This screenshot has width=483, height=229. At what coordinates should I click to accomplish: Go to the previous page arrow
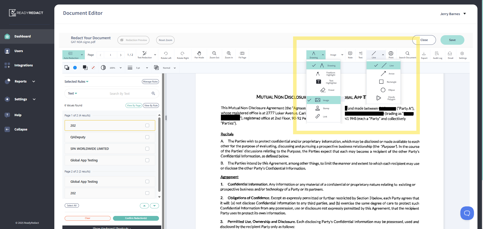pyautogui.click(x=100, y=55)
